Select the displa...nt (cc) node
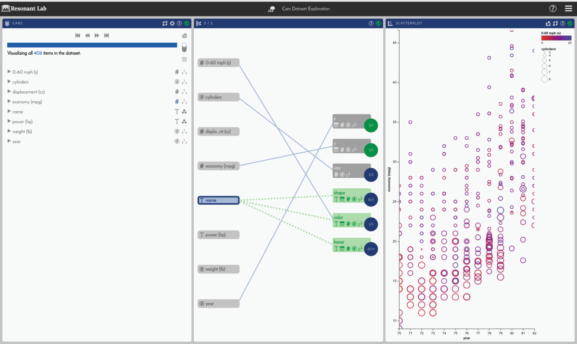The width and height of the screenshot is (577, 344). point(218,131)
